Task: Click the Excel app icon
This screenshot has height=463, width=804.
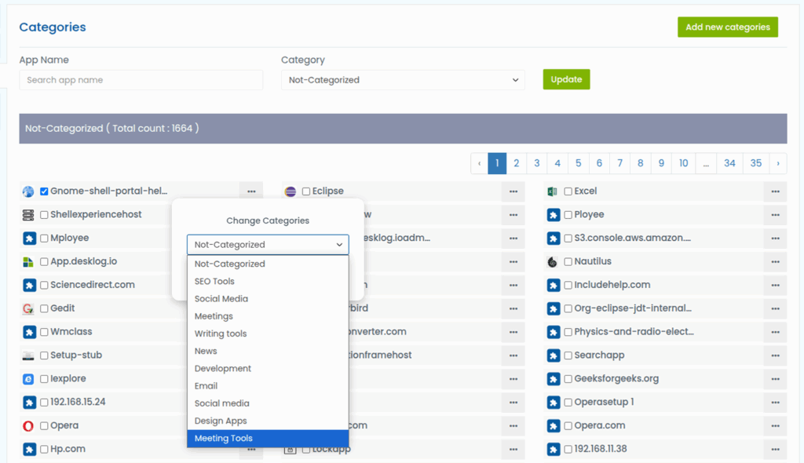Action: pyautogui.click(x=553, y=191)
